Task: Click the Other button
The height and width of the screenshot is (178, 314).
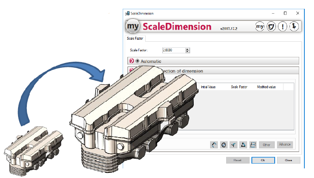Action: (x=267, y=145)
